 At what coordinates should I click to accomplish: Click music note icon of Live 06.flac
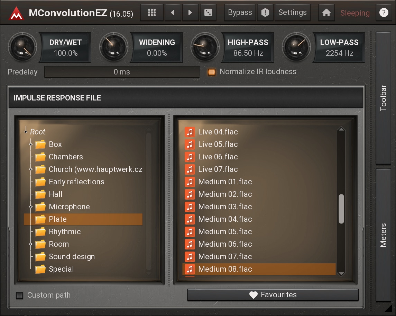tap(190, 157)
